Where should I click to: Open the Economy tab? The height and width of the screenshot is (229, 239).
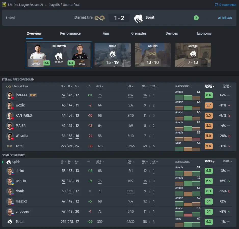[204, 33]
